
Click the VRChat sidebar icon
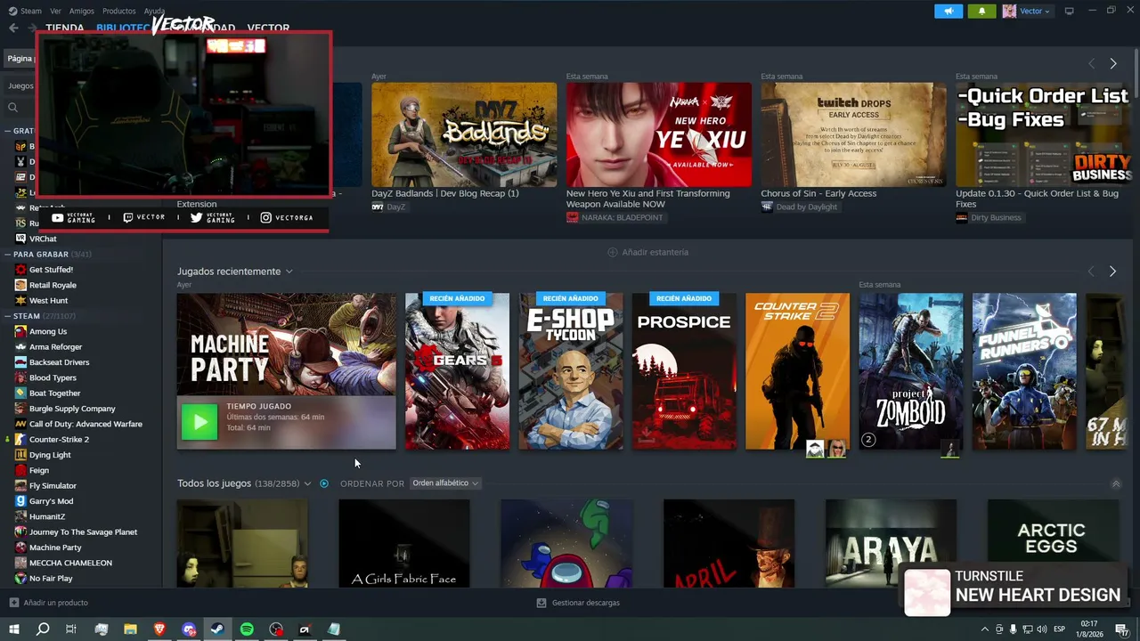click(x=20, y=239)
